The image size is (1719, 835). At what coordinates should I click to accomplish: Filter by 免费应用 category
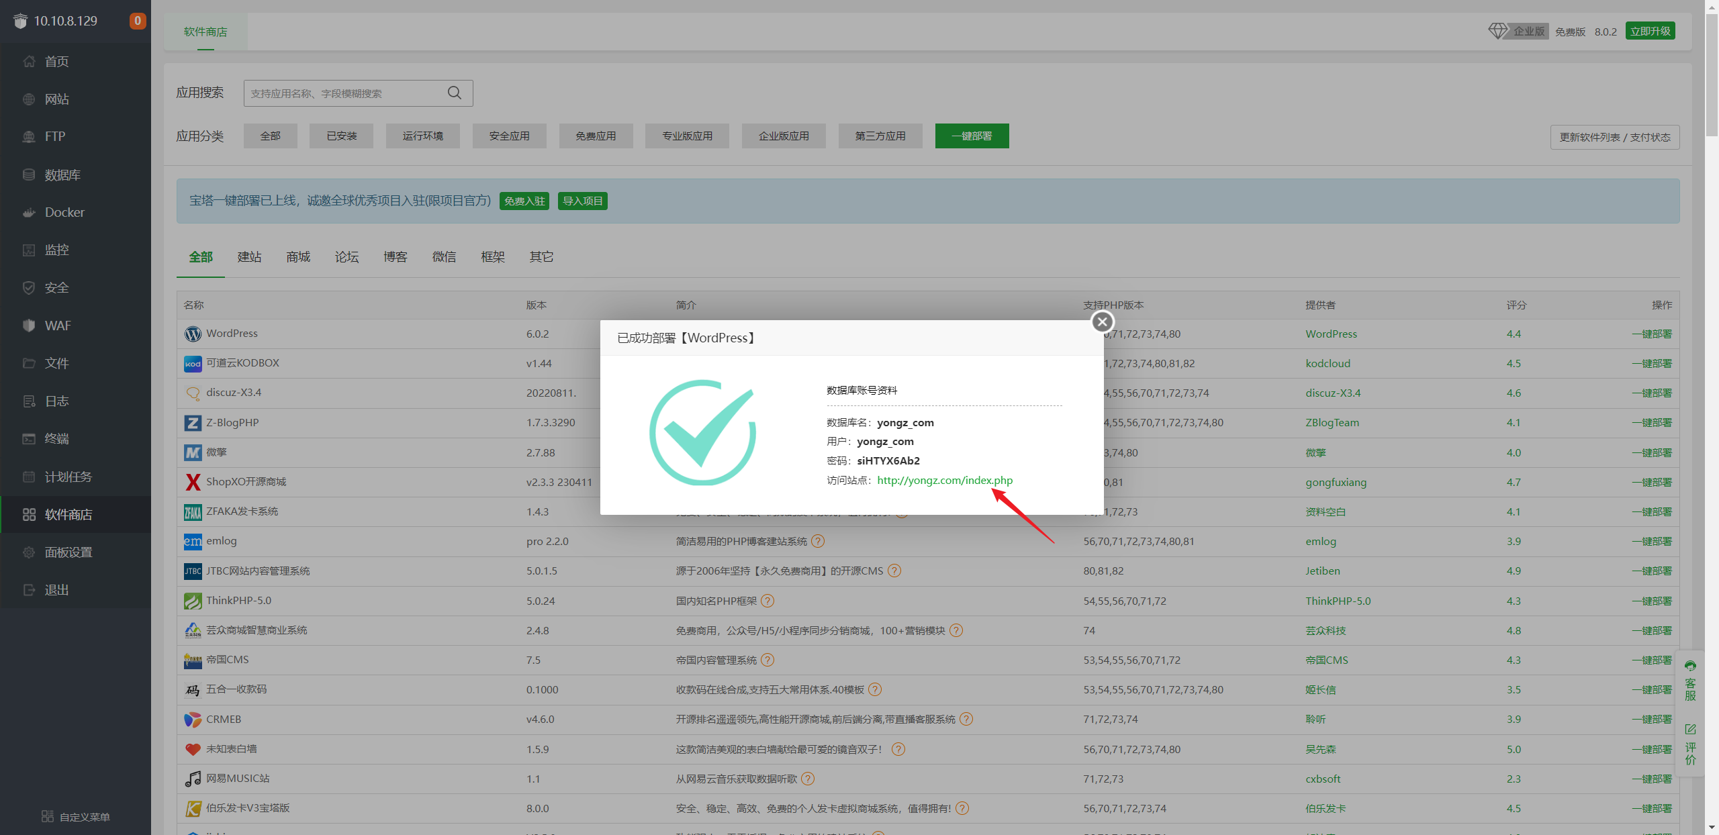(596, 136)
